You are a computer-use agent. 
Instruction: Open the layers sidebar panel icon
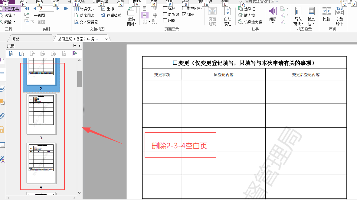point(2,89)
